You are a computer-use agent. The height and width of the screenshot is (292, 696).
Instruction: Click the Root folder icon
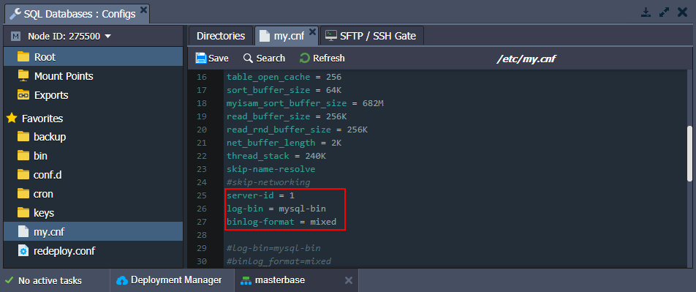coord(23,57)
